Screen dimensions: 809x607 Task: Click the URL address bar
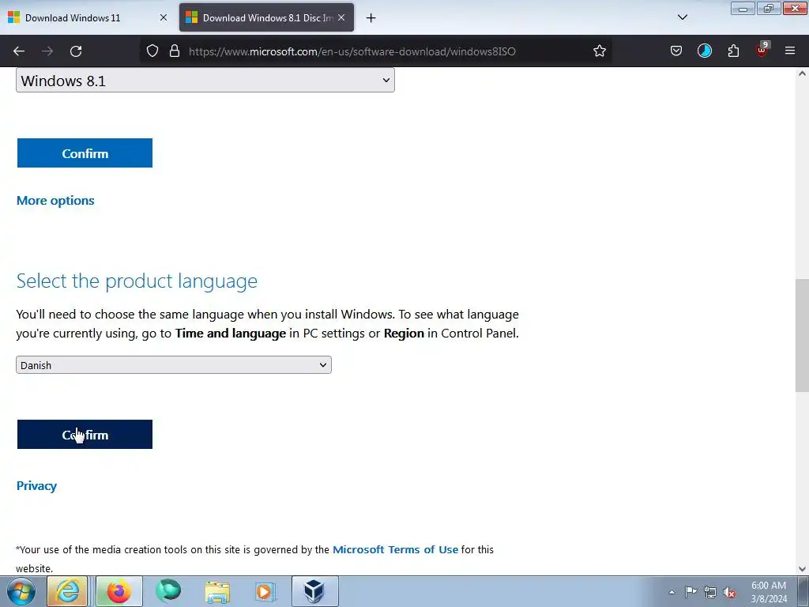[377, 51]
